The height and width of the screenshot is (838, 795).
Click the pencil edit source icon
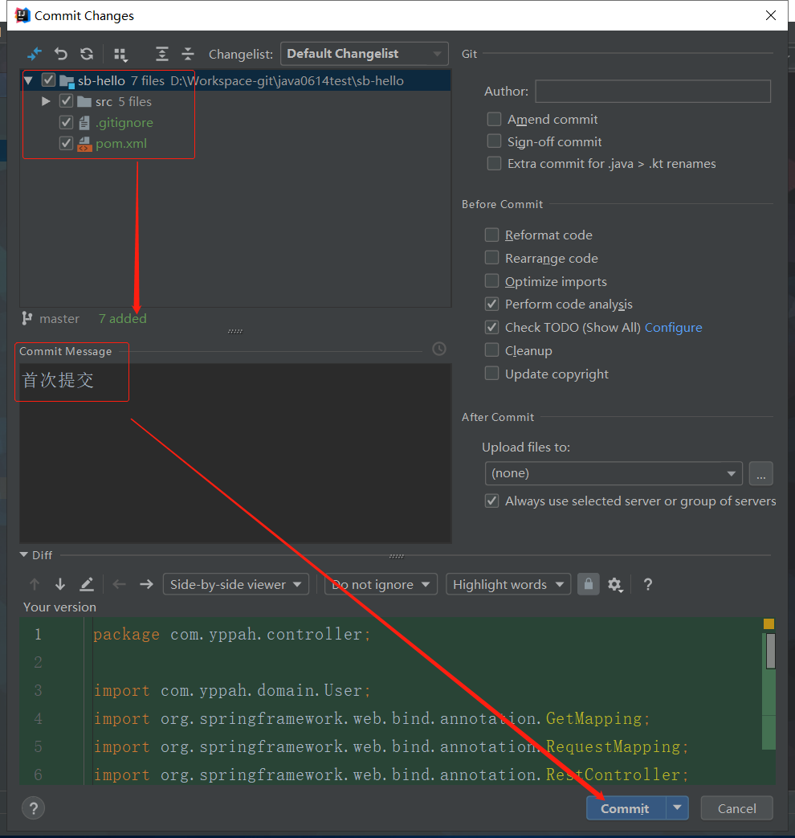coord(87,584)
